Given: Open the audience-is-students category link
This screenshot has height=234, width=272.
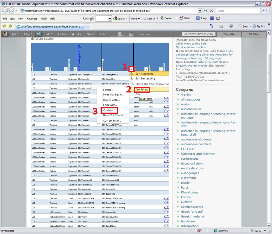Looking at the screenshot, I should pos(196,139).
